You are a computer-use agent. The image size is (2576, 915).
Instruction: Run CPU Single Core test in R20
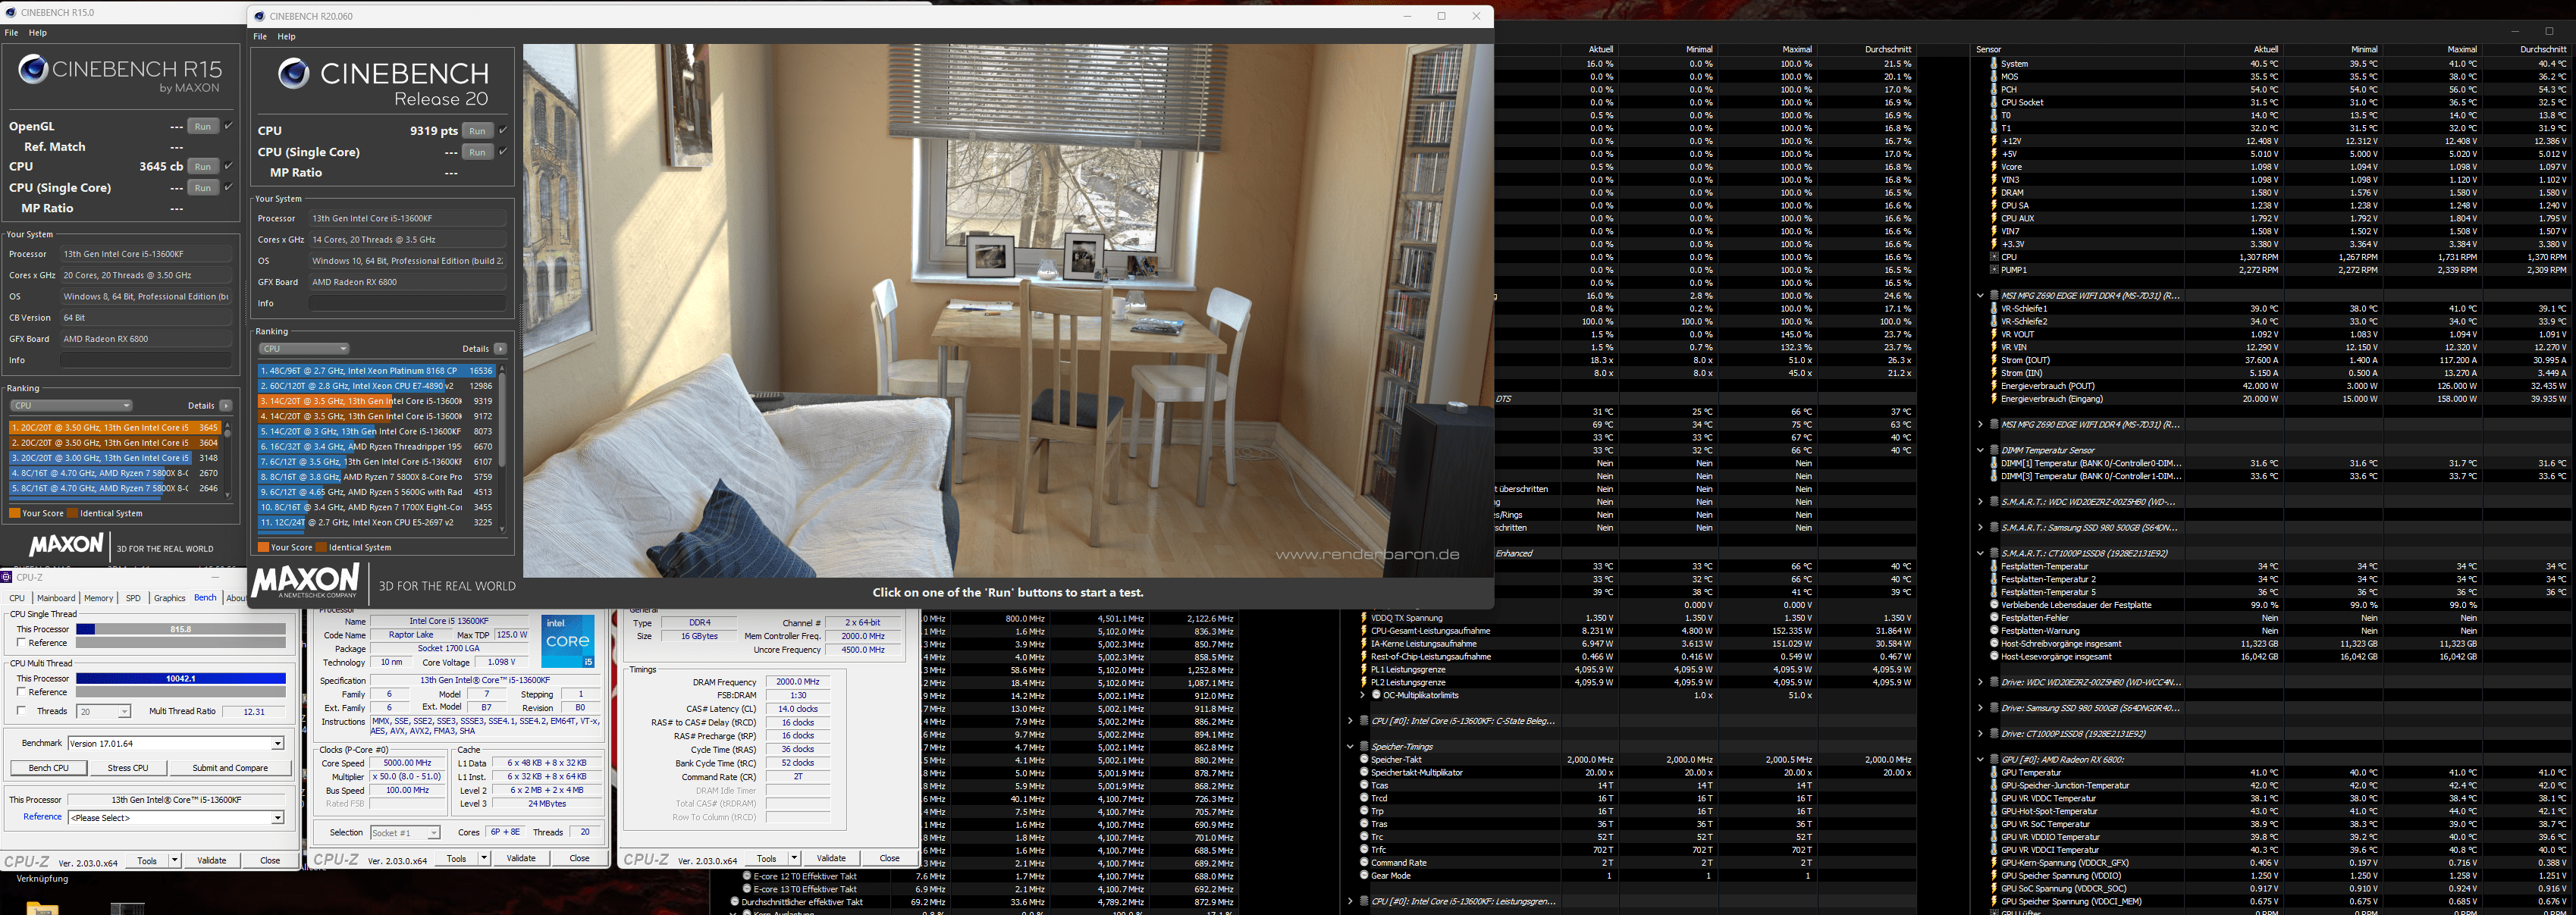tap(478, 152)
